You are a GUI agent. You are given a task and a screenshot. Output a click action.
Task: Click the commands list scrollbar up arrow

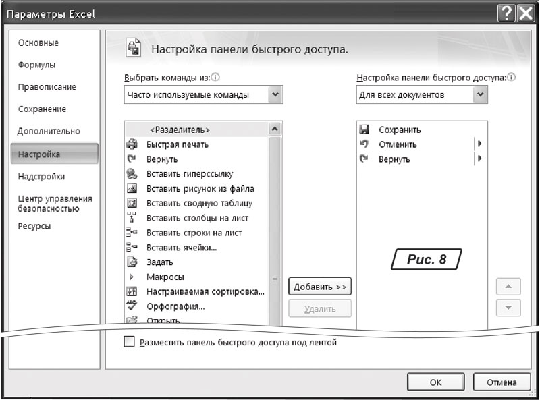(275, 129)
